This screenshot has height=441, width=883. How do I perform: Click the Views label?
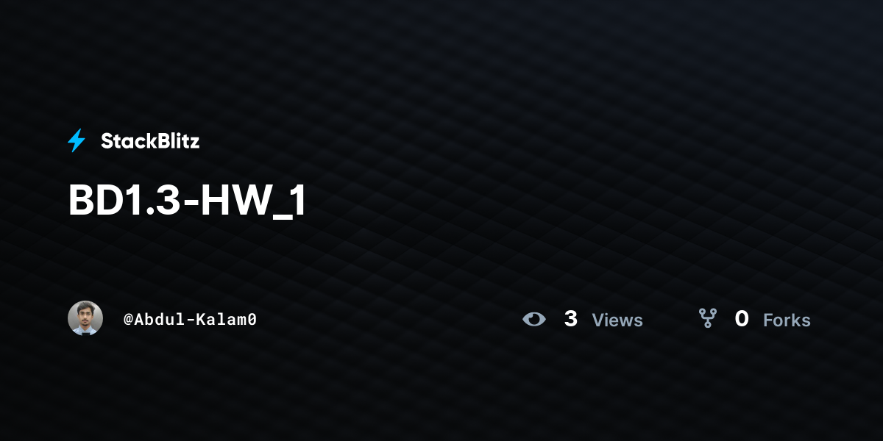point(617,320)
